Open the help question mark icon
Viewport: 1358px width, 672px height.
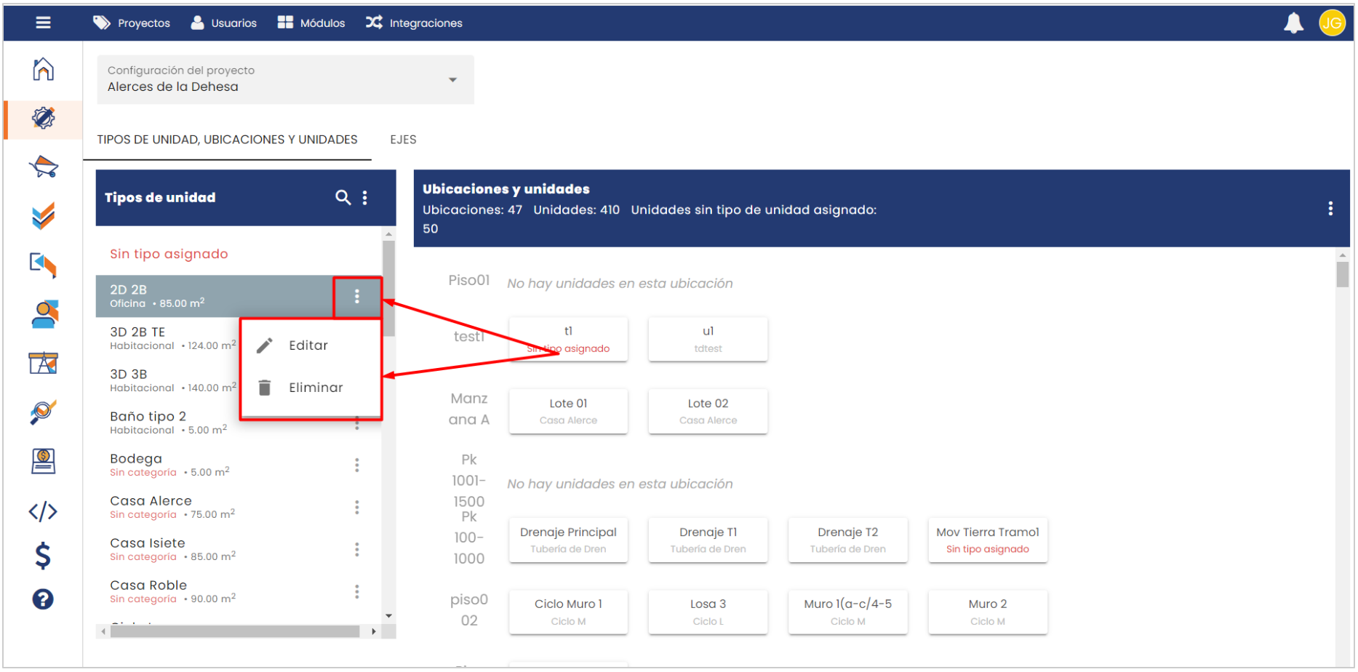coord(43,599)
